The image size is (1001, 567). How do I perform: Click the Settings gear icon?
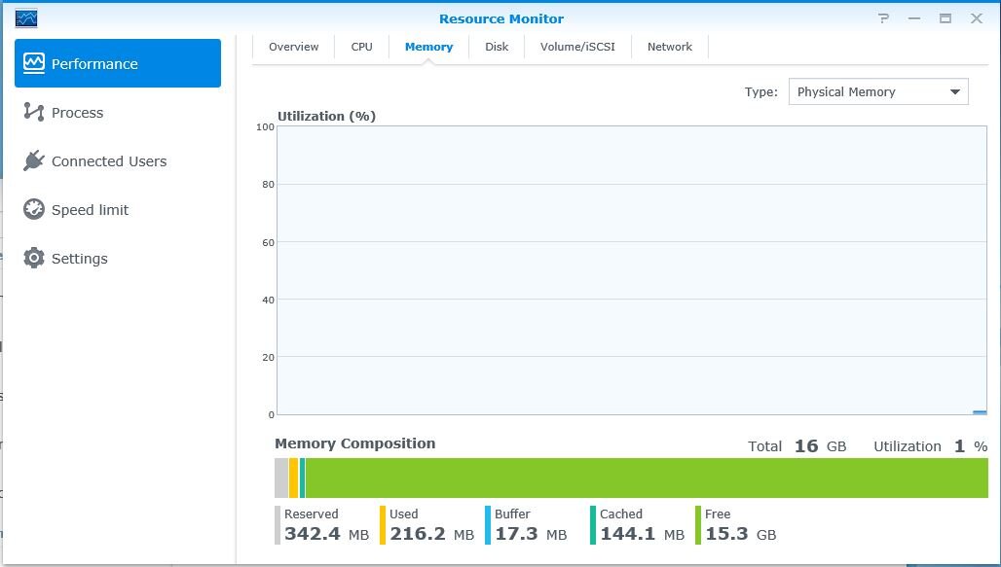click(x=34, y=259)
